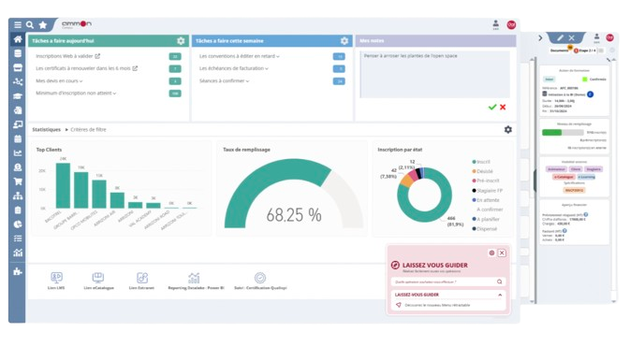Click the e-Learning tag in side panel
The image size is (630, 347).
click(586, 177)
